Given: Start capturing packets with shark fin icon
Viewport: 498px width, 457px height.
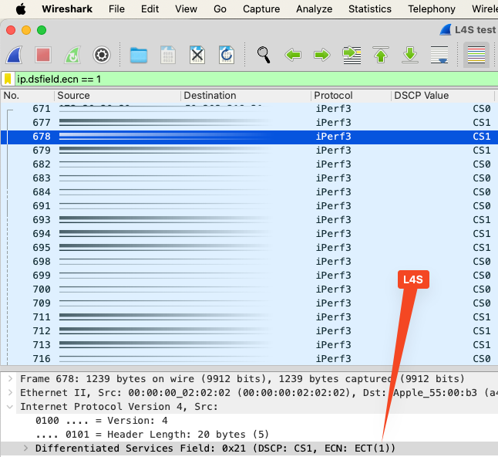Looking at the screenshot, I should 15,55.
